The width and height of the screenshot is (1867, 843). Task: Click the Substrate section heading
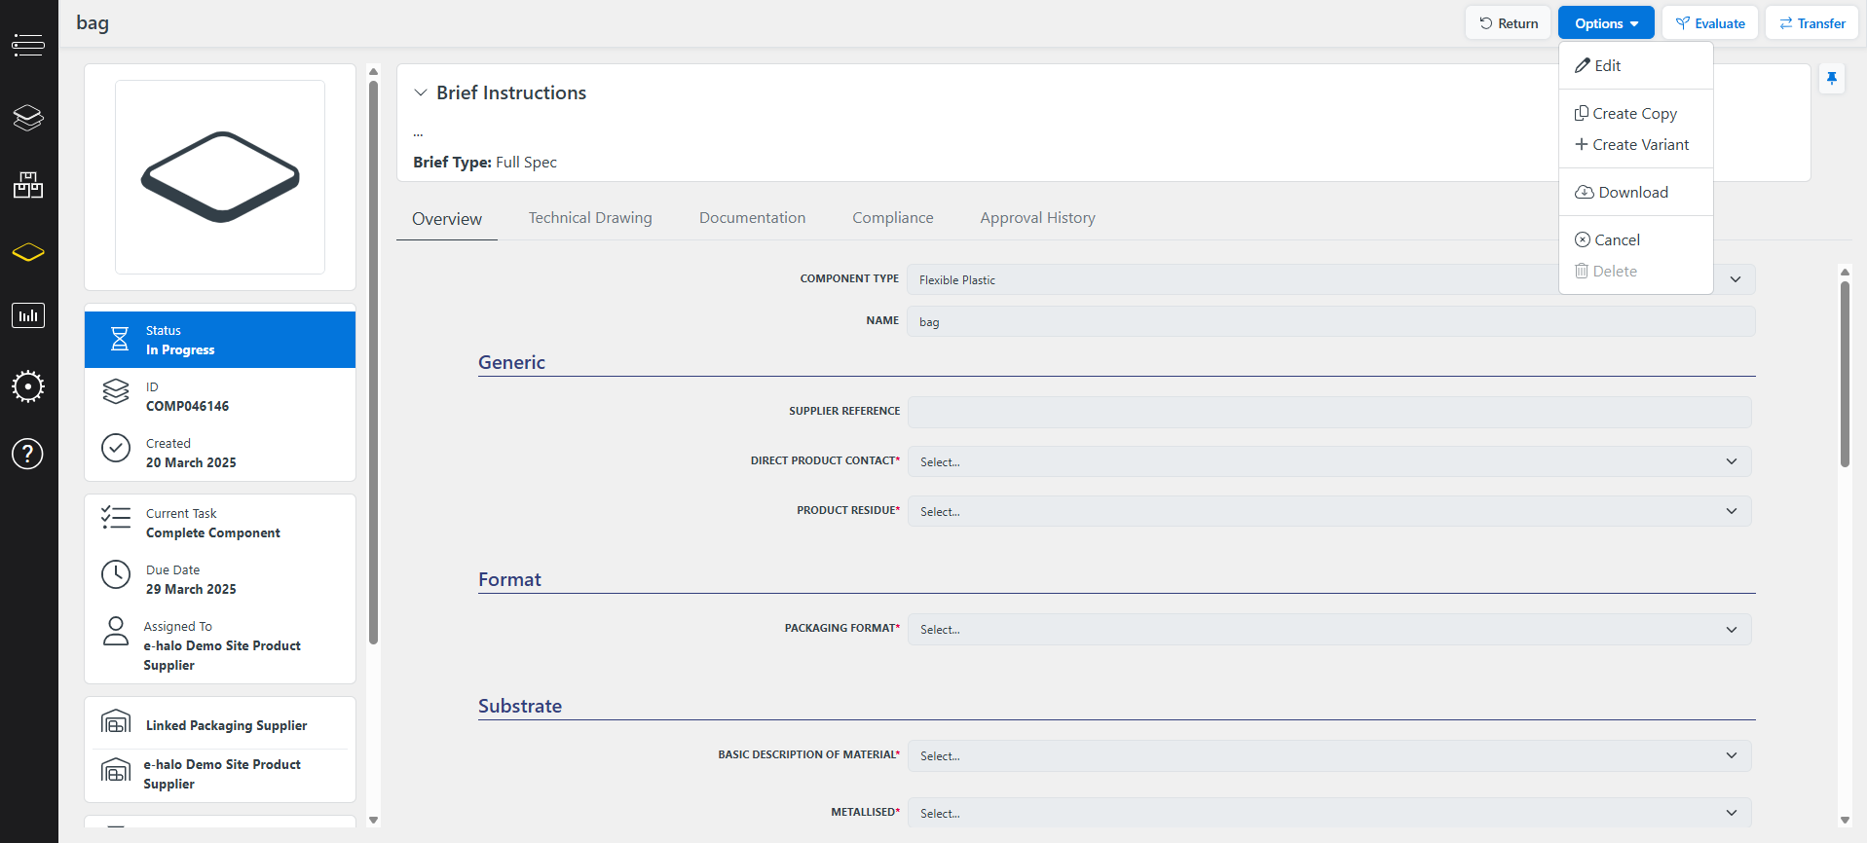tap(520, 706)
